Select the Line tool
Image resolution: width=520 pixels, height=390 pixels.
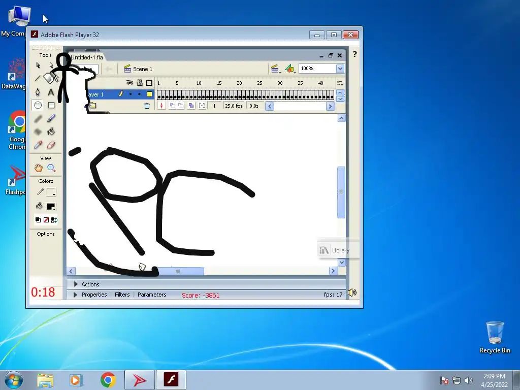tap(38, 79)
